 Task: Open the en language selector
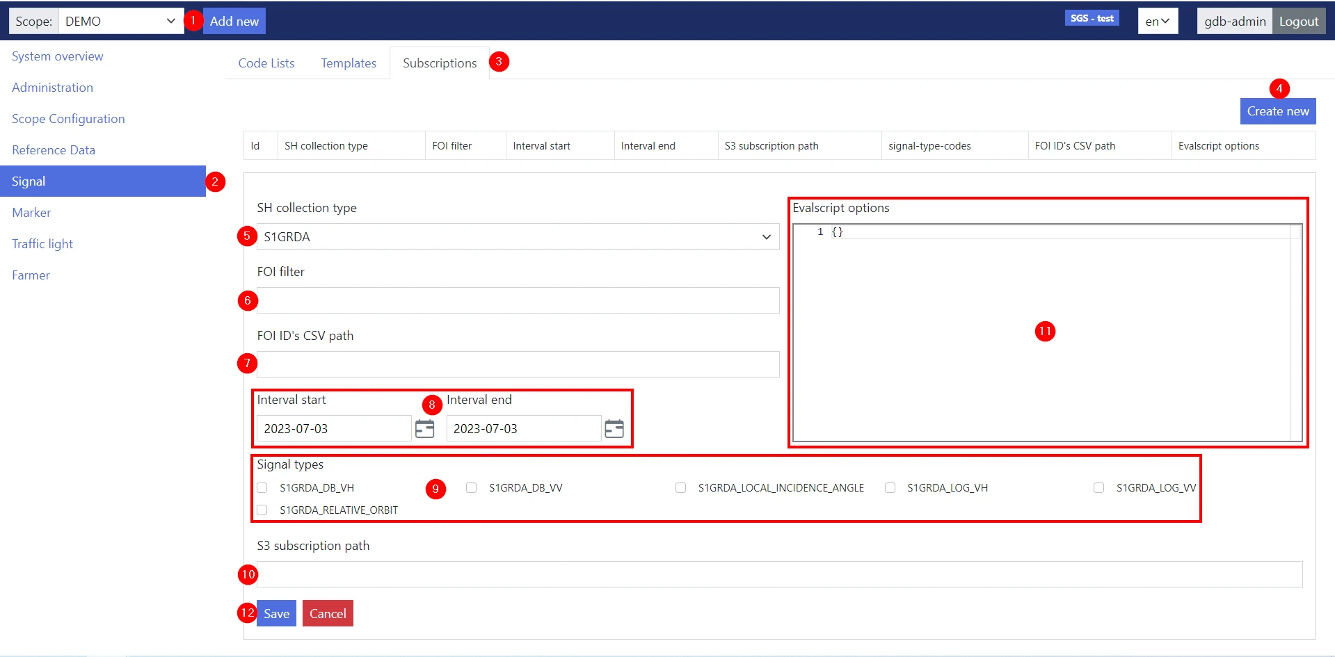pos(1157,22)
